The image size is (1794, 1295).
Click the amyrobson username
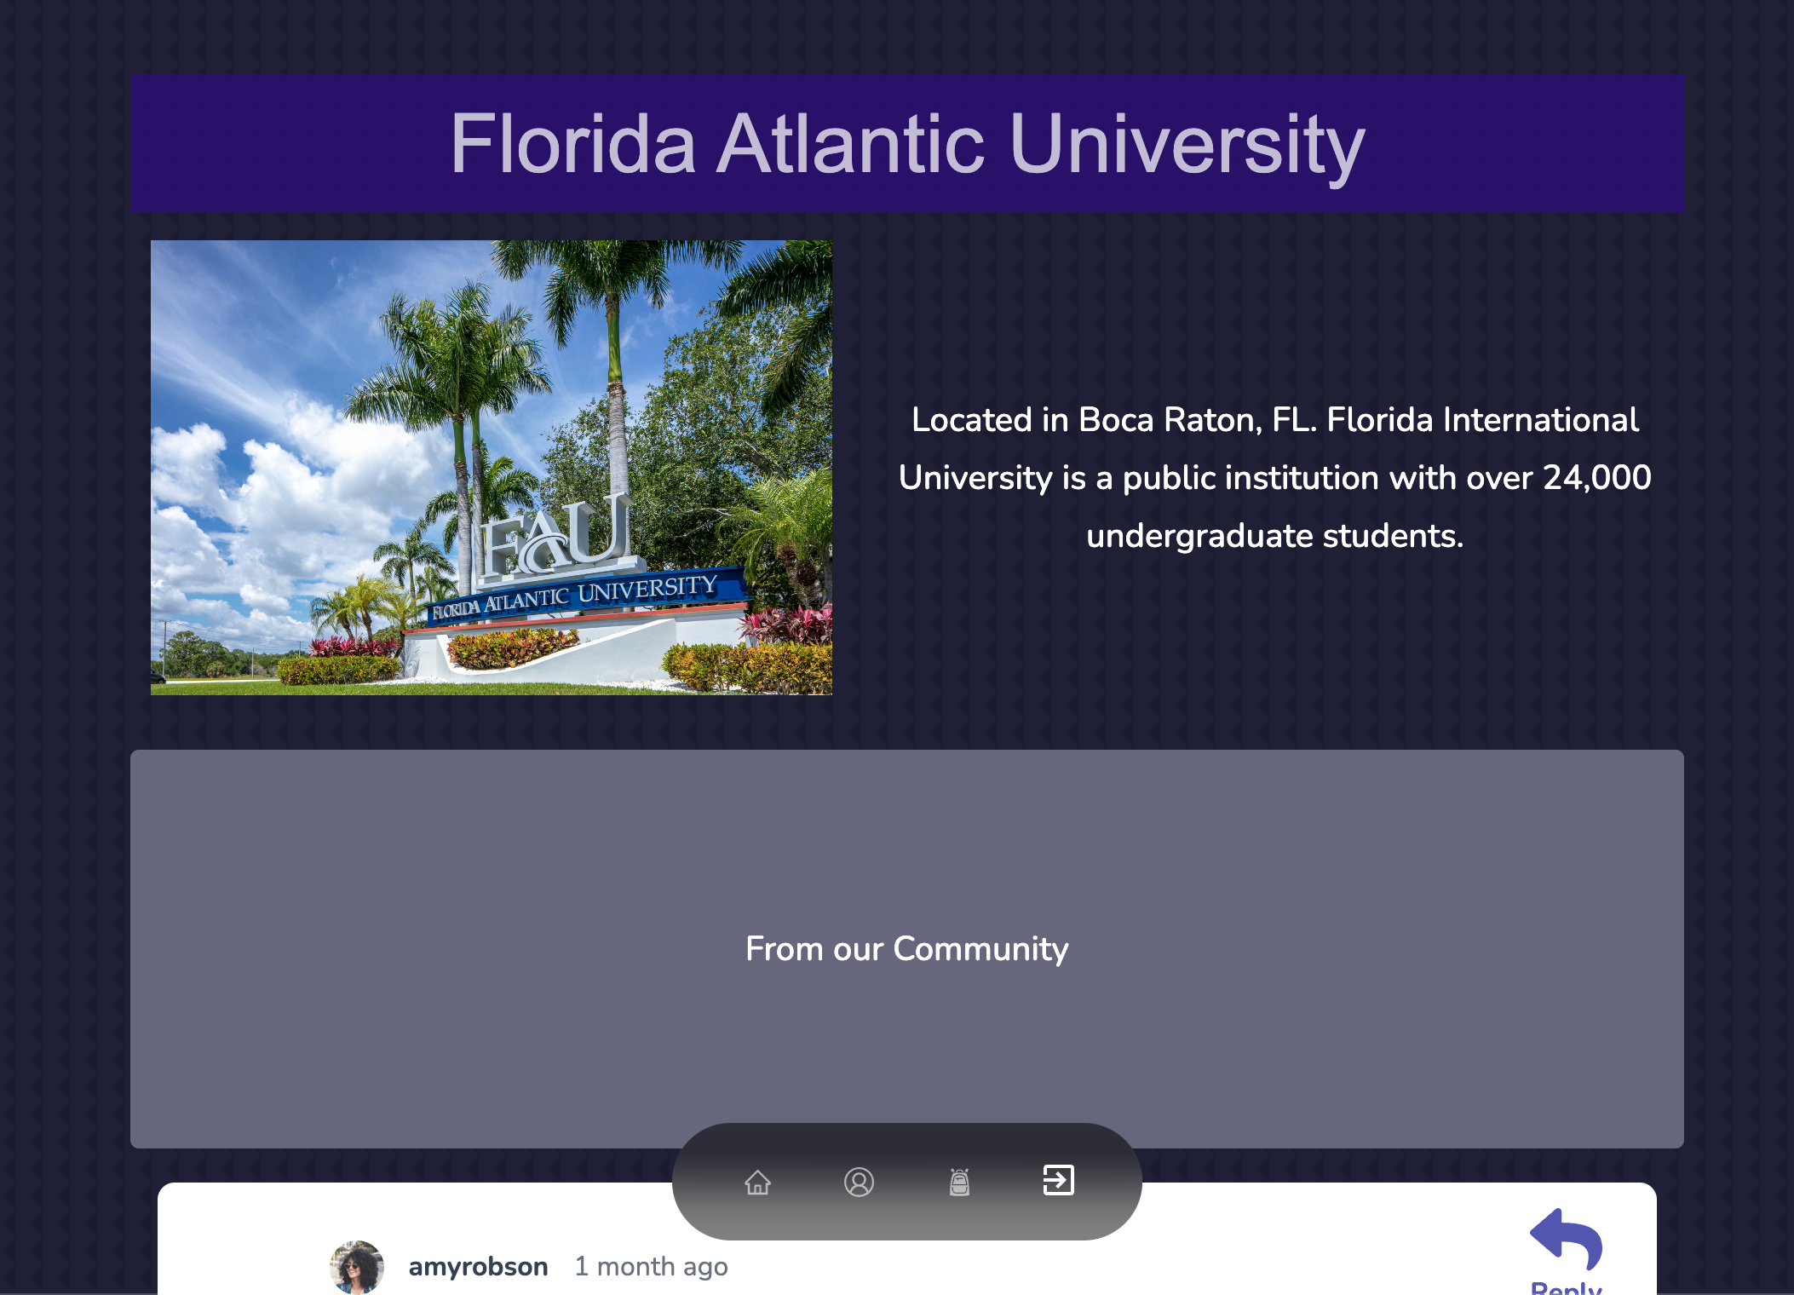(478, 1267)
